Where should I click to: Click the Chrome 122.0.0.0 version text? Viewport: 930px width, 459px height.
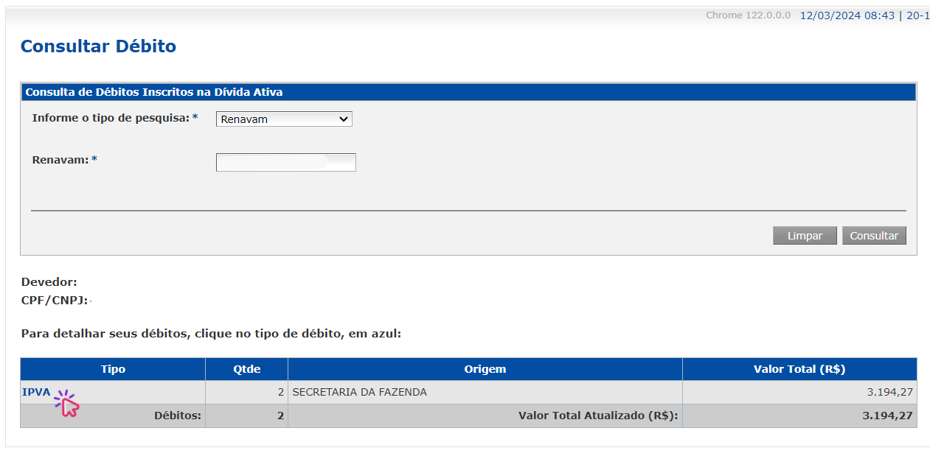pyautogui.click(x=748, y=15)
